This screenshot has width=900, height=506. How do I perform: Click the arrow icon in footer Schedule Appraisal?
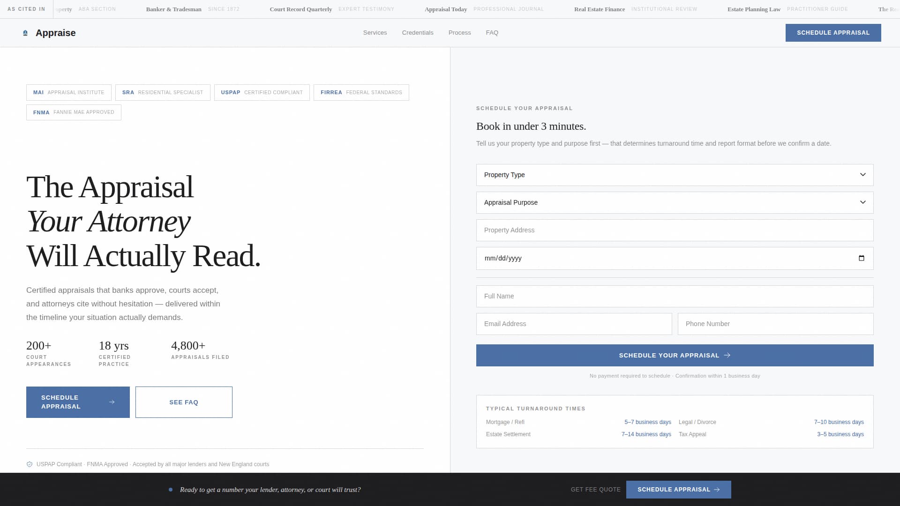717,489
